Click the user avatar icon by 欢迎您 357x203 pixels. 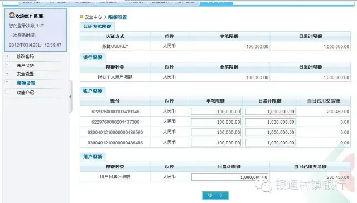click(x=12, y=16)
